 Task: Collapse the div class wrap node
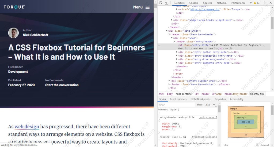coord(172,38)
